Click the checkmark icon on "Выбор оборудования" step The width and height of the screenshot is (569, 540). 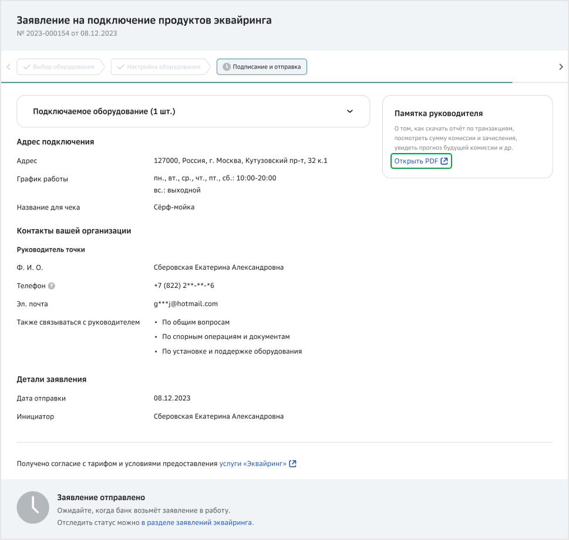click(26, 66)
